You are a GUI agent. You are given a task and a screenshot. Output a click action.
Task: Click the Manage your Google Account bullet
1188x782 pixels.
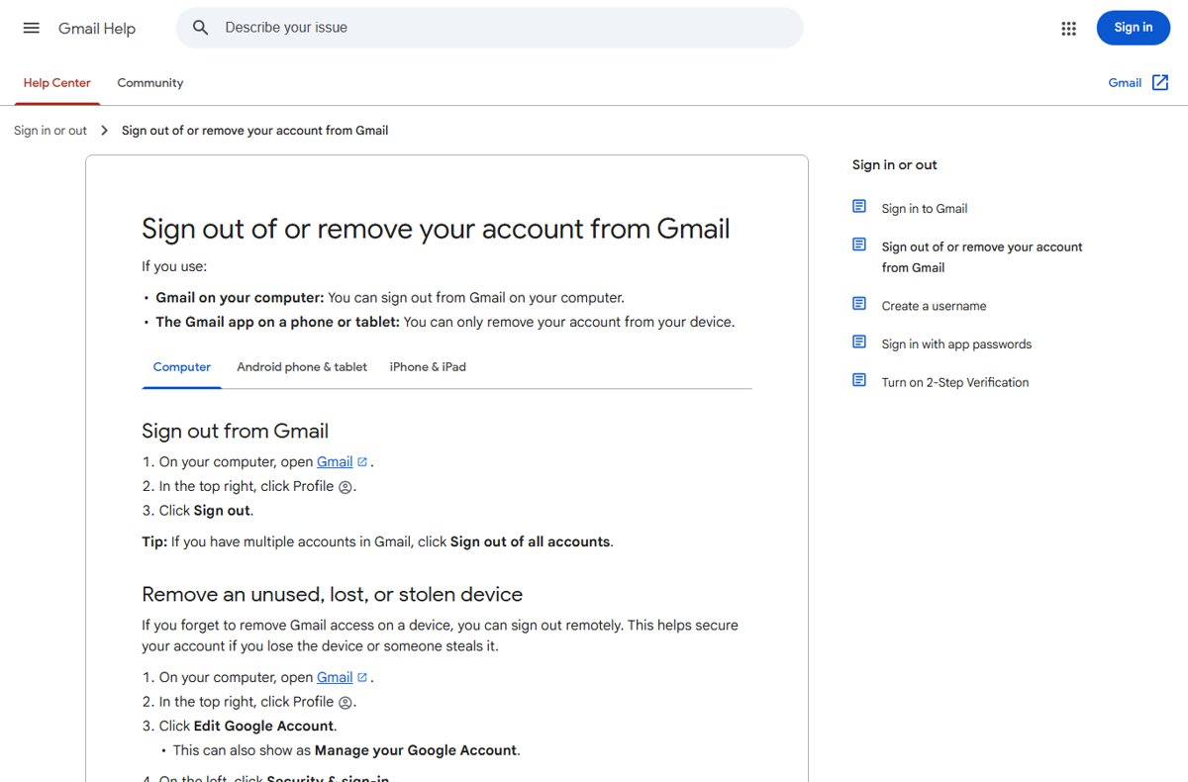click(346, 750)
